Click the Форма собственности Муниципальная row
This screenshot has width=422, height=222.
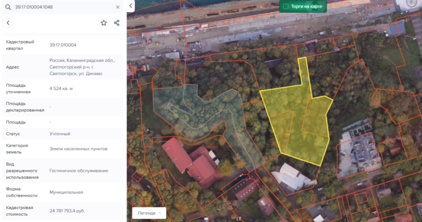pyautogui.click(x=66, y=192)
